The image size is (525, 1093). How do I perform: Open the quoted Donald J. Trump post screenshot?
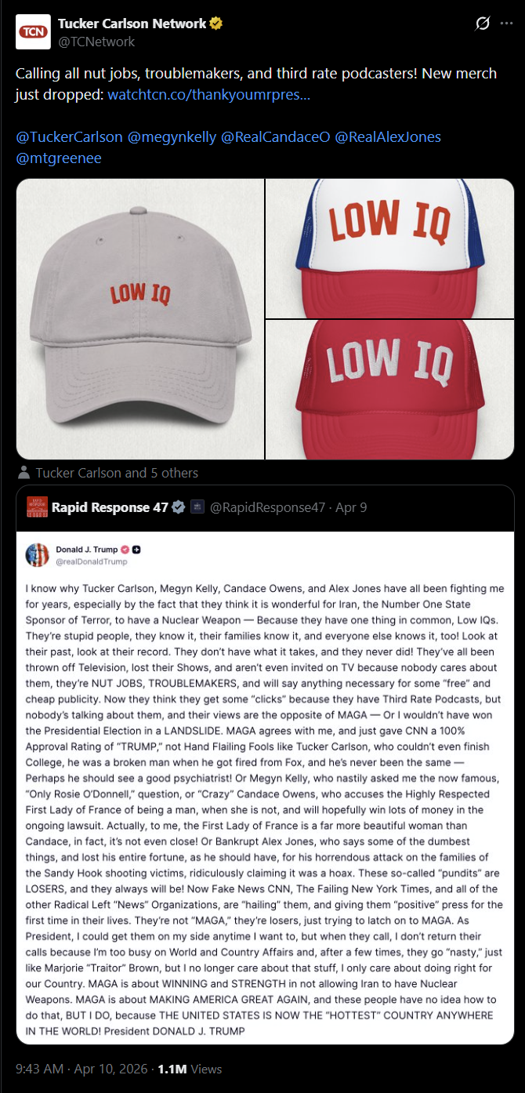click(x=265, y=787)
